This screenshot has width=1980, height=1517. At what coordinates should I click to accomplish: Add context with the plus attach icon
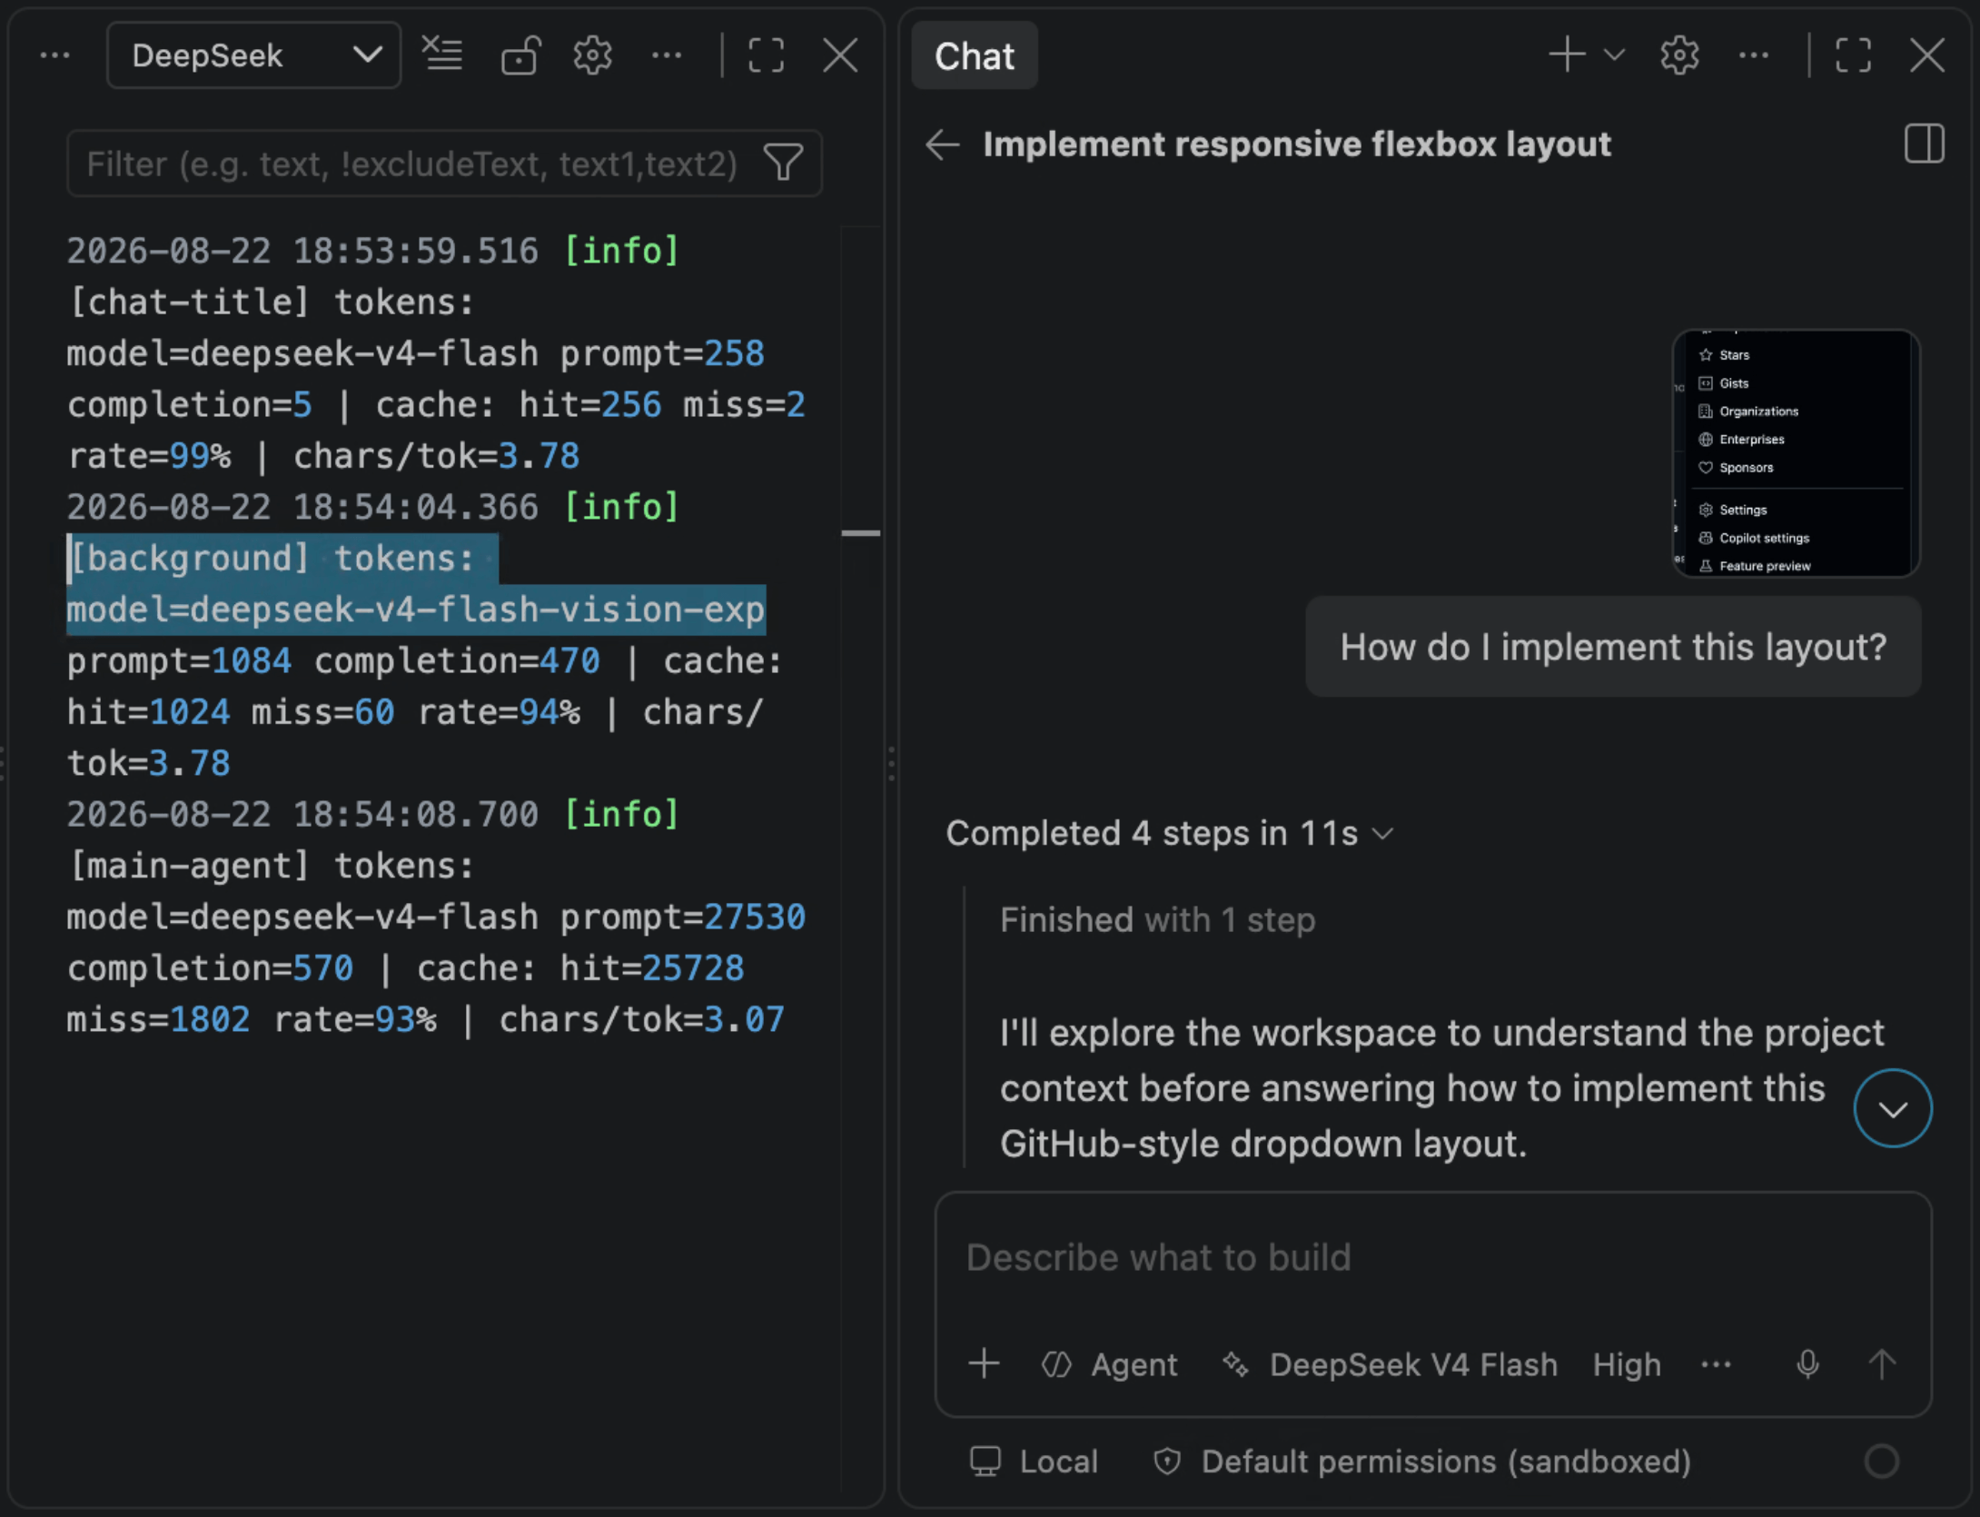pos(984,1363)
